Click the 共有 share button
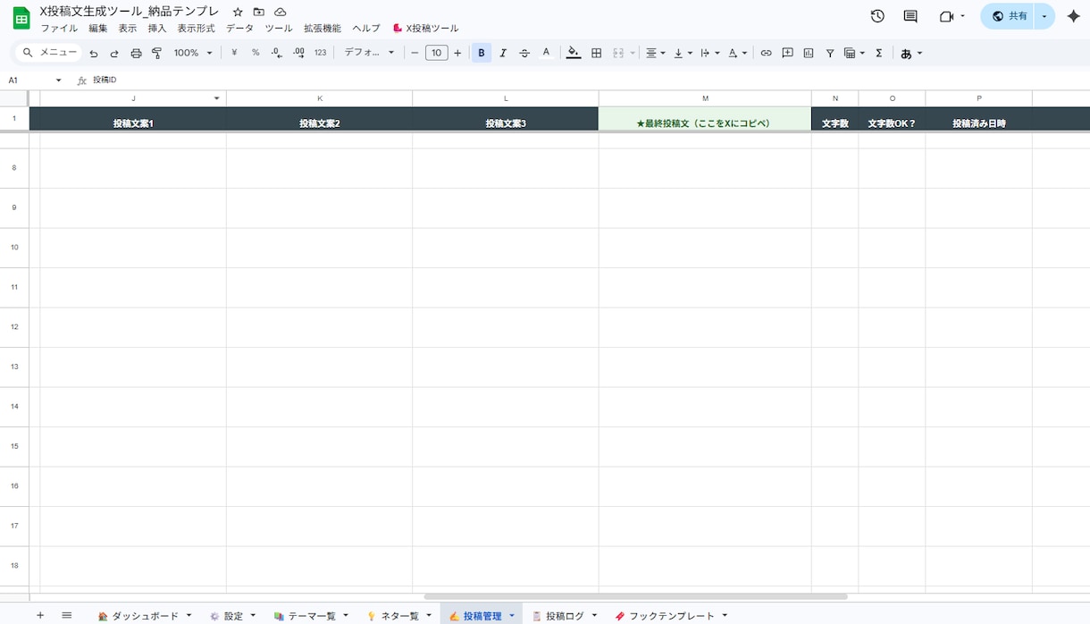The image size is (1090, 624). click(x=1008, y=16)
